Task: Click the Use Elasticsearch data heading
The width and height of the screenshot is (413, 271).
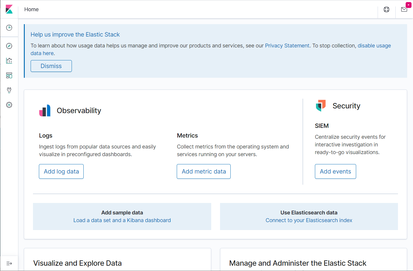Action: (x=309, y=213)
